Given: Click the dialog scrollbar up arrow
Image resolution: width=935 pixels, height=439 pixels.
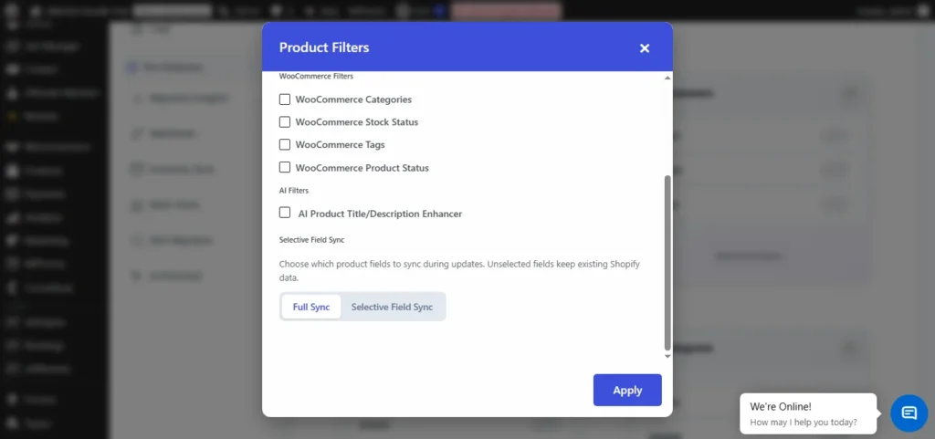Looking at the screenshot, I should (667, 78).
